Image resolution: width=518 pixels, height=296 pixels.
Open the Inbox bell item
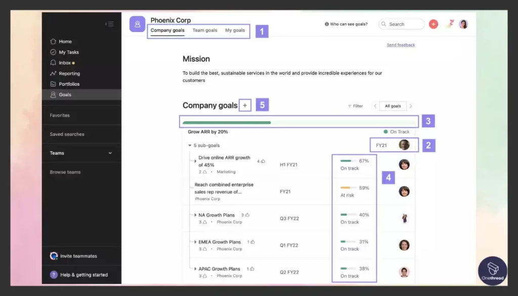point(62,62)
